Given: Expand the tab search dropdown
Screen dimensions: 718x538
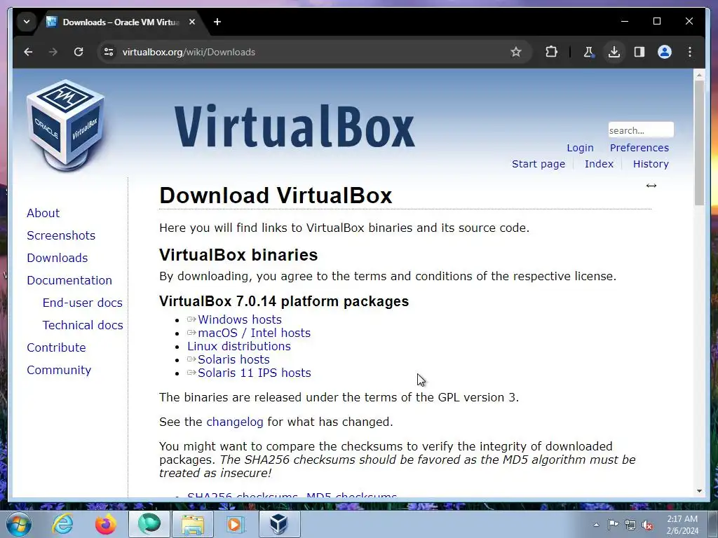Looking at the screenshot, I should [27, 22].
